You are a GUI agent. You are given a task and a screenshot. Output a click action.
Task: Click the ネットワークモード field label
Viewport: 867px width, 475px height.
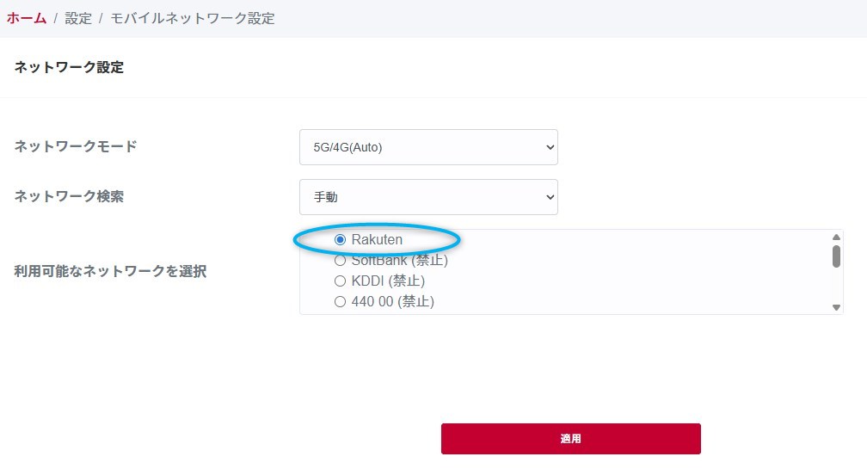(76, 146)
